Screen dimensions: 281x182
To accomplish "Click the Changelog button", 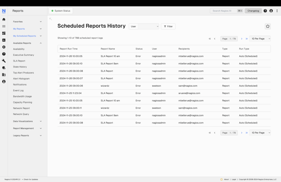I will click(x=253, y=11).
